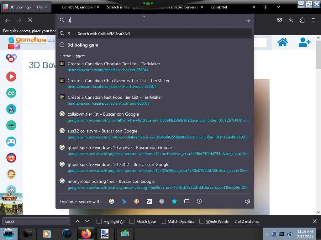Search open tabs via the tab icon

pos(187,202)
